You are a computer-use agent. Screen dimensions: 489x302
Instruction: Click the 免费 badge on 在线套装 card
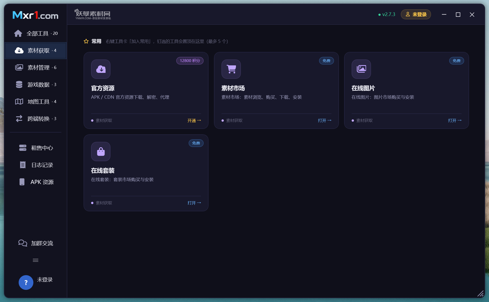196,143
